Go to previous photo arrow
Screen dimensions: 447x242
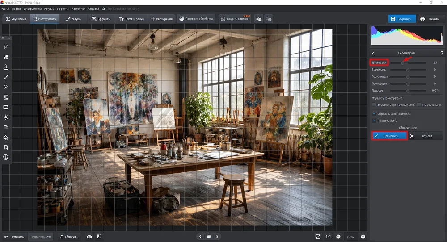pos(200,237)
